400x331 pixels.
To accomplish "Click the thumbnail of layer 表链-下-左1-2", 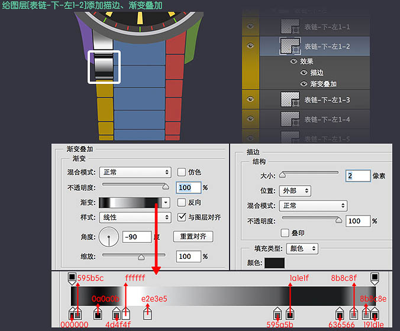I will [290, 46].
